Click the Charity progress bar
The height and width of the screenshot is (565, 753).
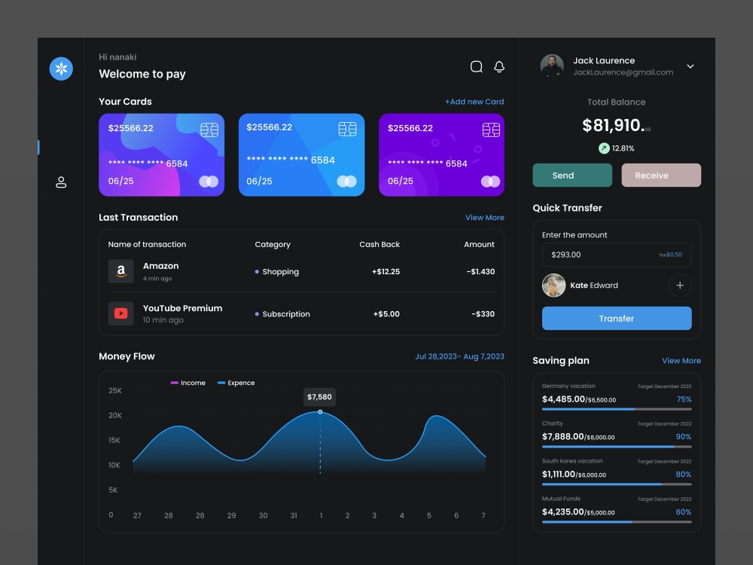pos(617,447)
